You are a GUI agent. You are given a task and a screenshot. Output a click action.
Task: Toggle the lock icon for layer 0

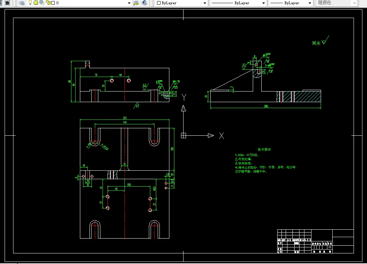click(x=48, y=3)
